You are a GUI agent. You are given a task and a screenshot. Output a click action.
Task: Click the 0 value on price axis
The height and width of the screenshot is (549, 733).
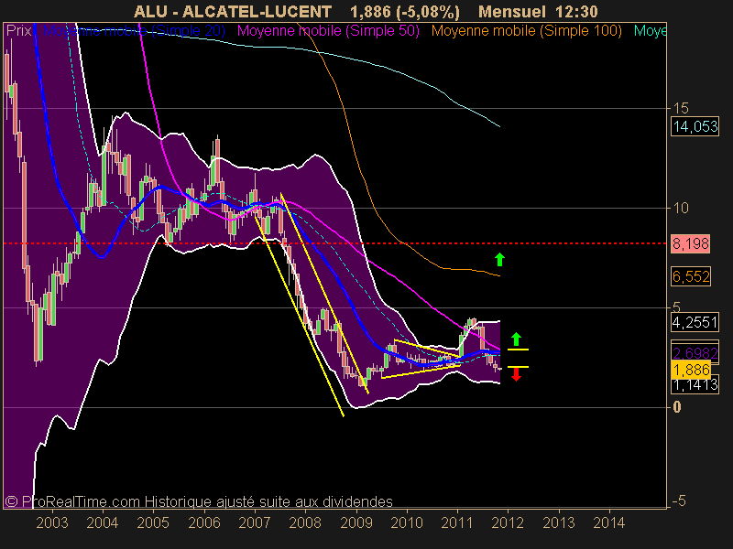(x=677, y=407)
